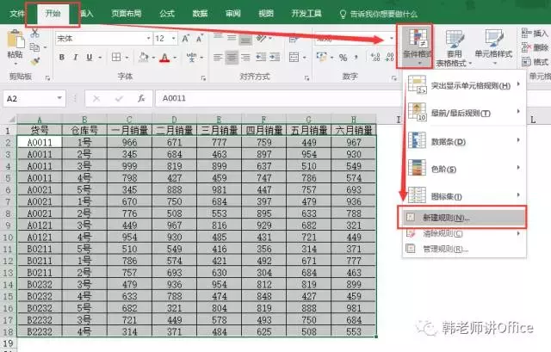Toggle Bold formatting
The width and height of the screenshot is (551, 352).
click(x=62, y=58)
